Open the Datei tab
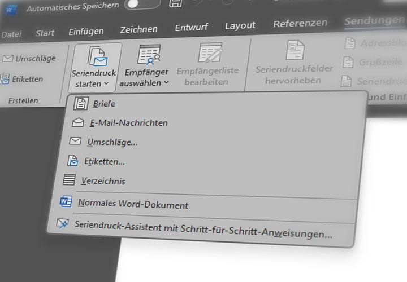 (11, 34)
